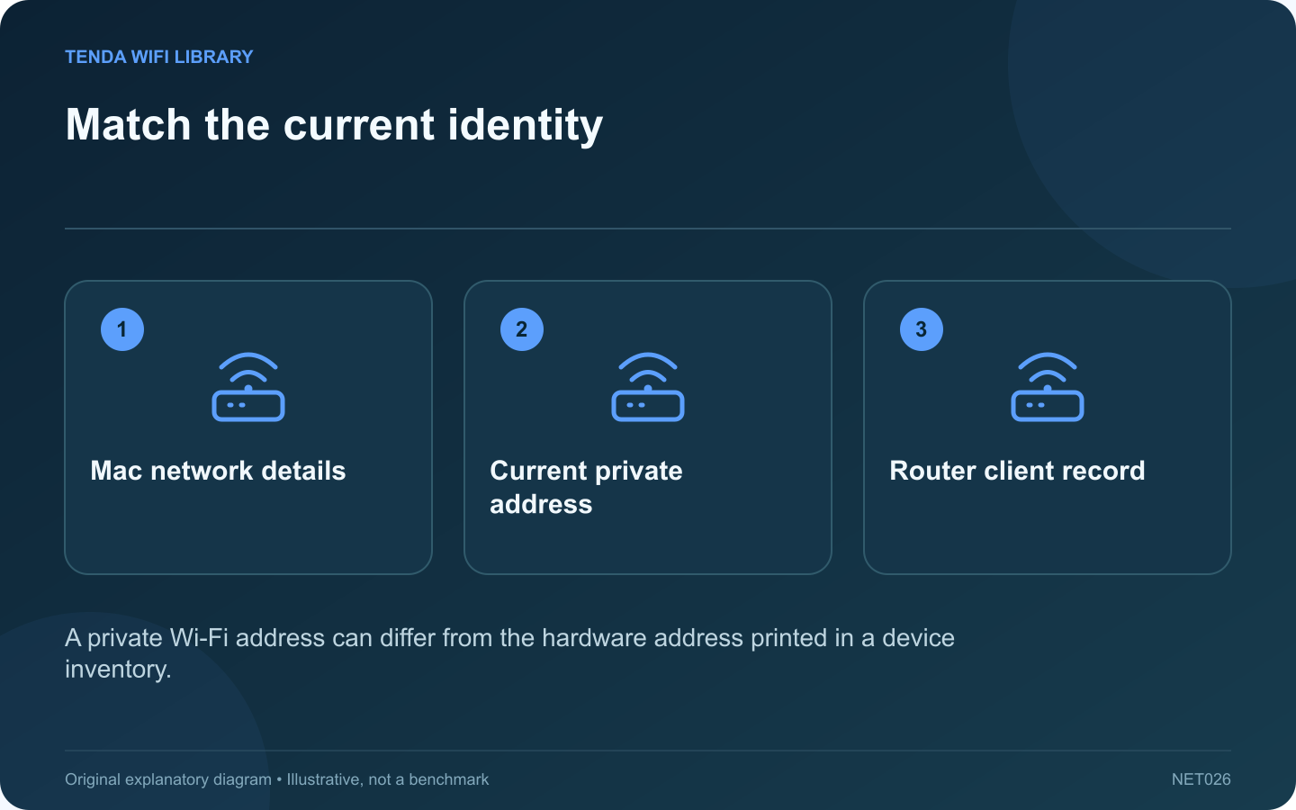Click the 'Original explanatory diagram' footer note
Screen dimensions: 1296x810
click(276, 779)
